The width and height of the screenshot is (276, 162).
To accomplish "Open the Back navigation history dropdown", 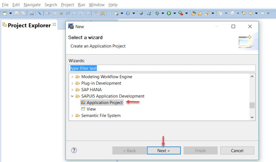I will click(256, 13).
